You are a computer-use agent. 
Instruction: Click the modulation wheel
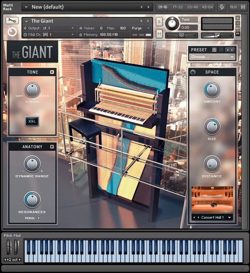coord(16,247)
